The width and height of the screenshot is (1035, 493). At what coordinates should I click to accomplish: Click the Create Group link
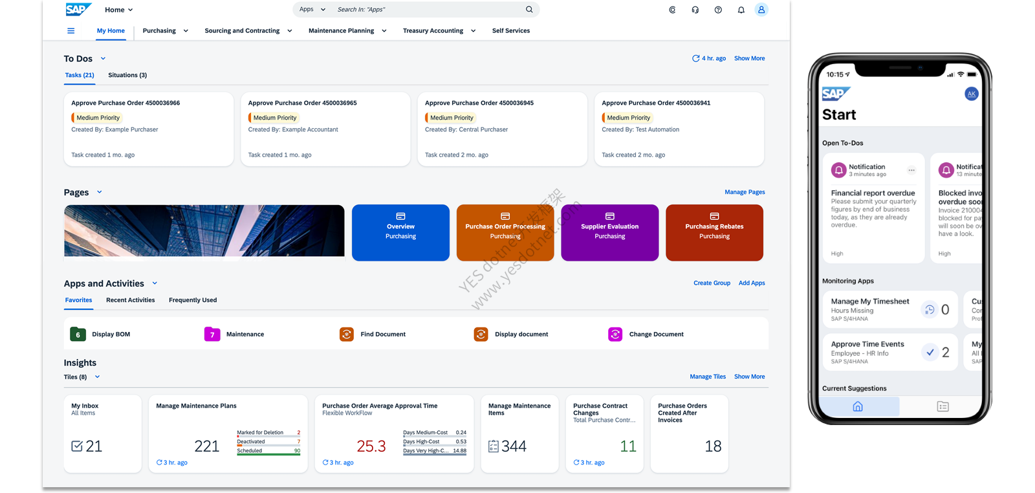[x=712, y=283]
